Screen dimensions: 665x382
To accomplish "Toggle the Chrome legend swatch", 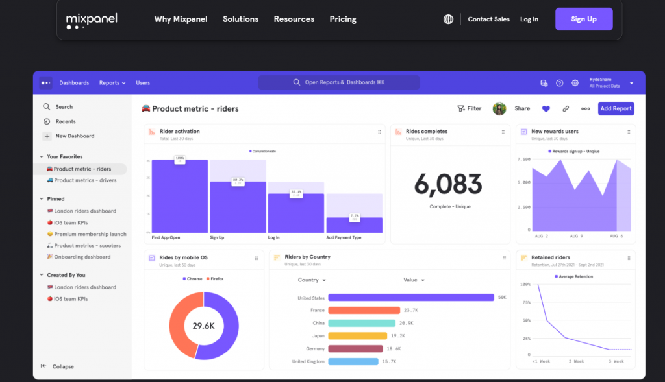I will tap(184, 279).
